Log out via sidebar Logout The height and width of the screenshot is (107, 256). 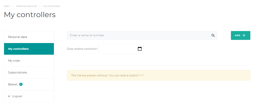point(29,96)
